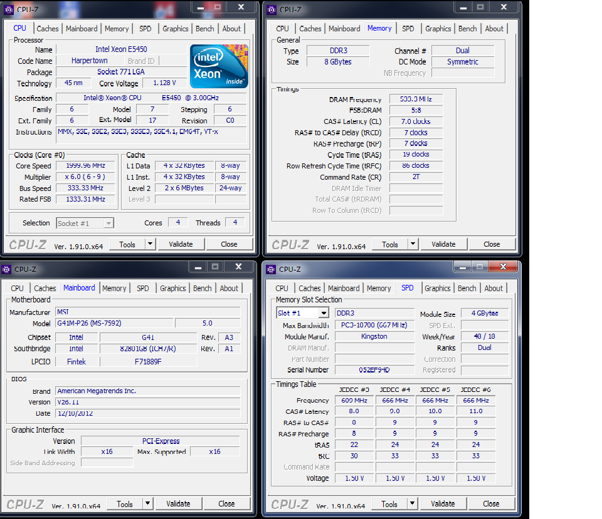Screen dimensions: 602x519
Task: Click Tools button in SPD window
Action: point(389,504)
